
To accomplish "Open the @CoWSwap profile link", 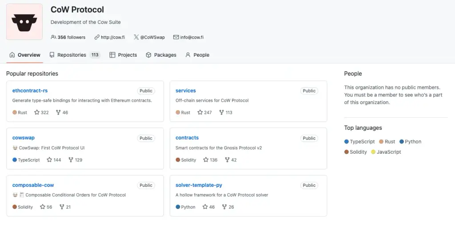I will [x=152, y=37].
